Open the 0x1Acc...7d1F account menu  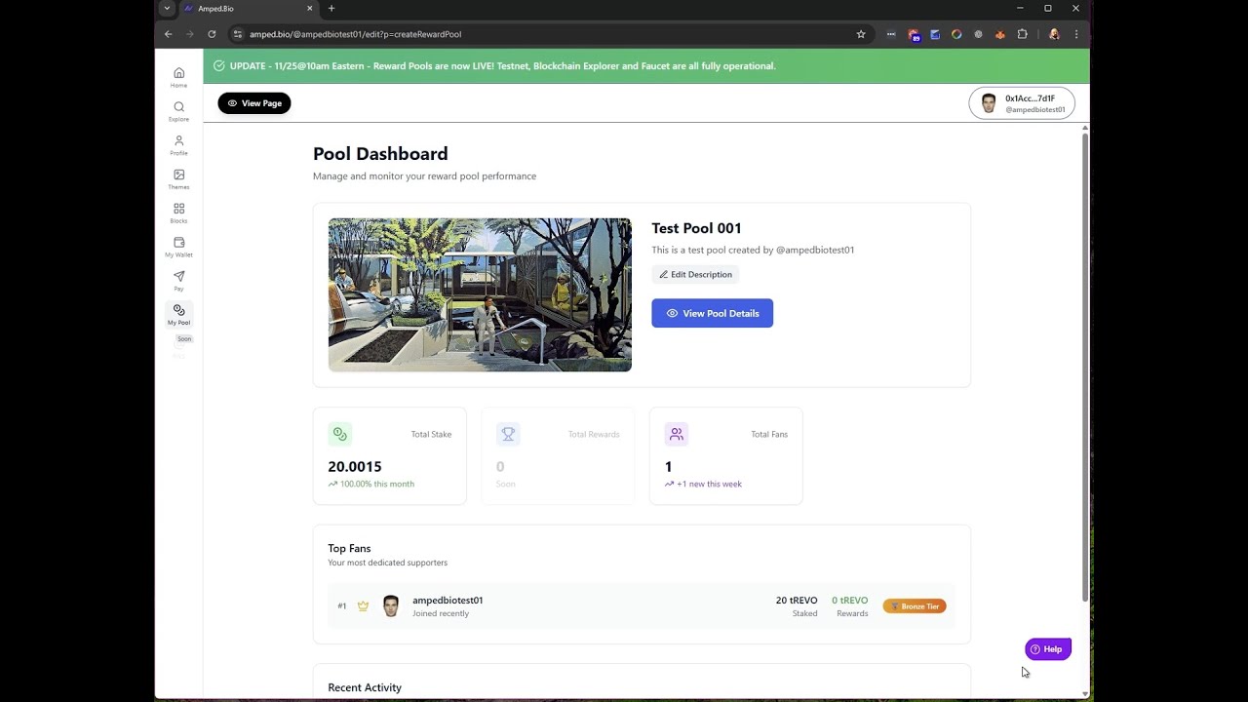pos(1022,102)
